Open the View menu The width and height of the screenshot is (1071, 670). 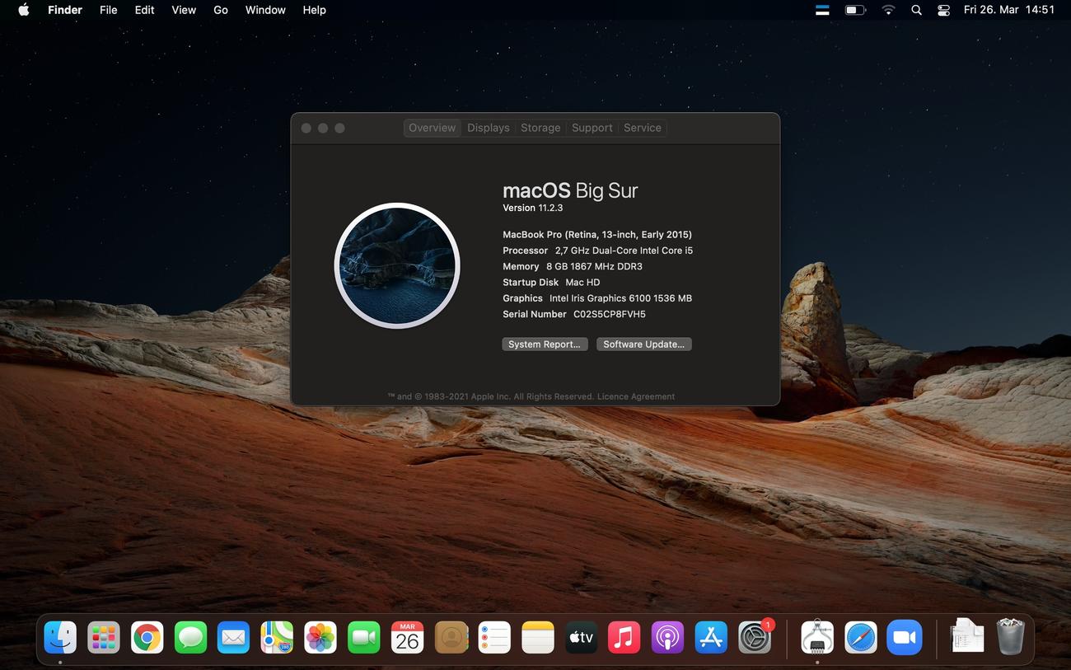tap(184, 10)
